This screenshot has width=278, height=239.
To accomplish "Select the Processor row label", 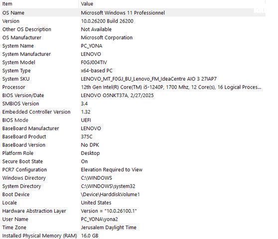I will (13, 87).
